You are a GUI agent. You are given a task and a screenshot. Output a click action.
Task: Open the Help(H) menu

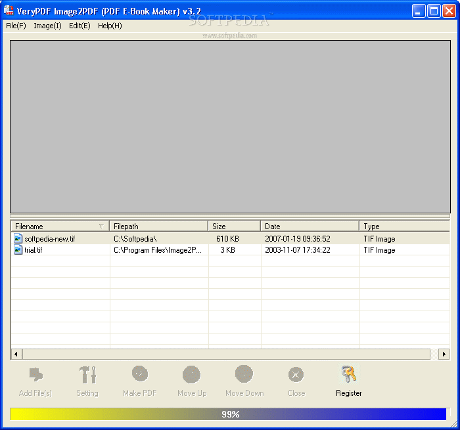110,26
